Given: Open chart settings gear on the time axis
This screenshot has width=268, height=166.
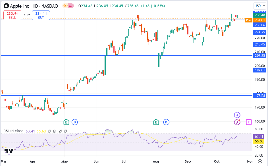Looking at the screenshot, I should [260, 161].
